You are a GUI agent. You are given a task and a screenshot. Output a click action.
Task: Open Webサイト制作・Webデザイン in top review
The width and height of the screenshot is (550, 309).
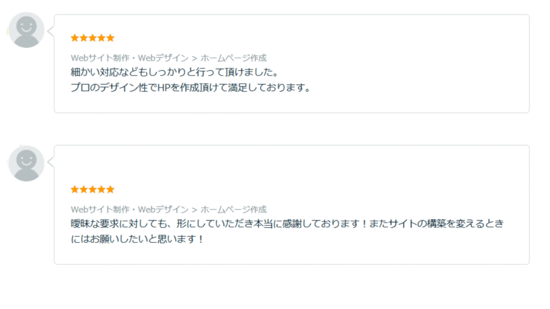pos(129,58)
